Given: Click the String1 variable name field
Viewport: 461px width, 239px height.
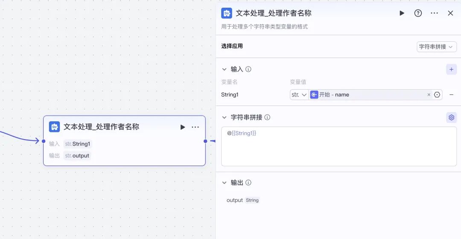Looking at the screenshot, I should tap(230, 95).
